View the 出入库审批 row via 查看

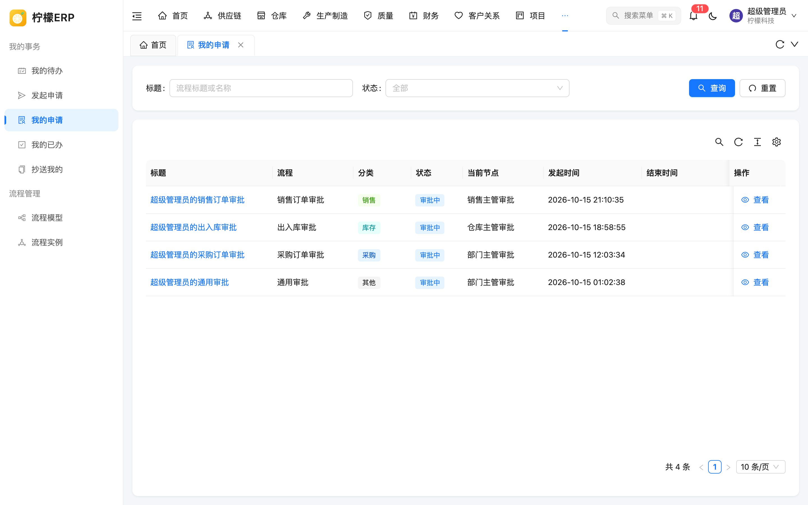pos(755,228)
